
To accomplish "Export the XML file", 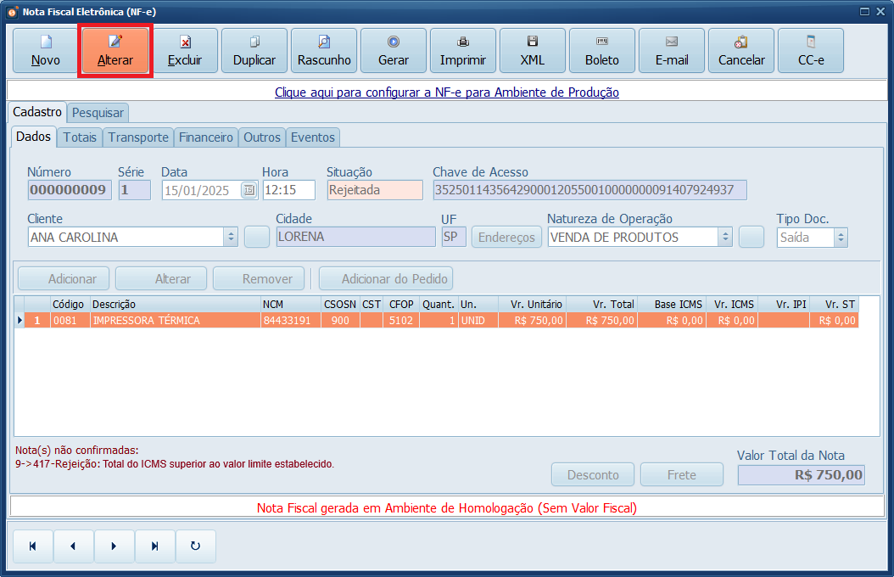I will click(532, 50).
